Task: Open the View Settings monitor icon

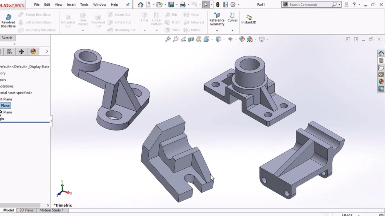Action: click(262, 39)
